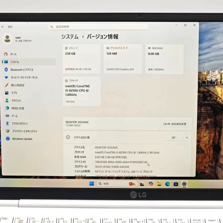The height and width of the screenshot is (223, 223).
Task: Open Microsoft Store from the taskbar
Action: [176, 184]
